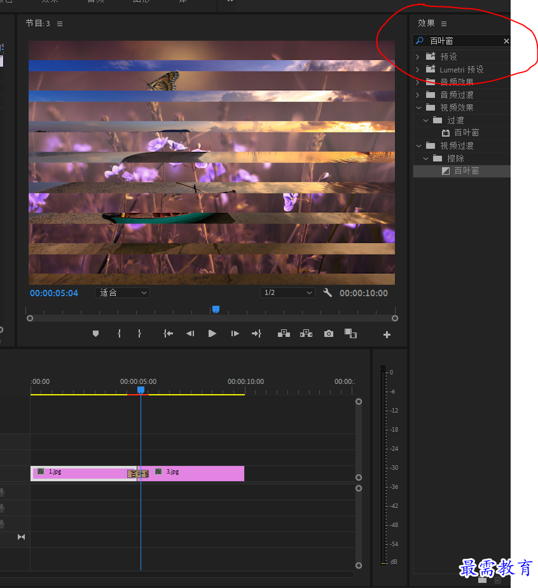Click the fx badge on 3.jpg

[x=159, y=472]
